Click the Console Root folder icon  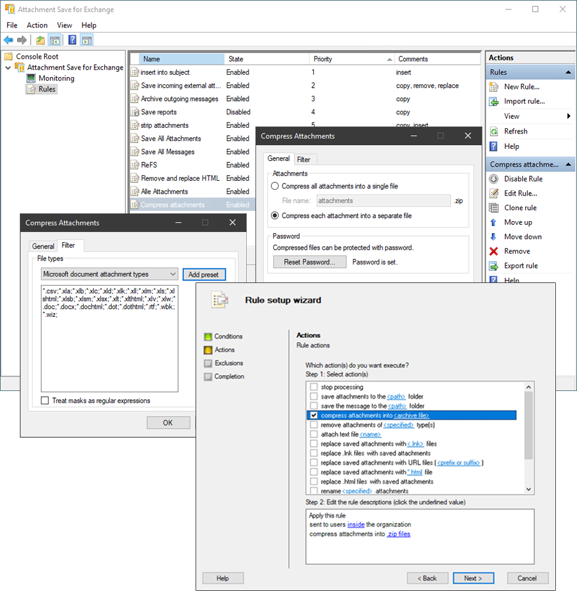[x=9, y=56]
